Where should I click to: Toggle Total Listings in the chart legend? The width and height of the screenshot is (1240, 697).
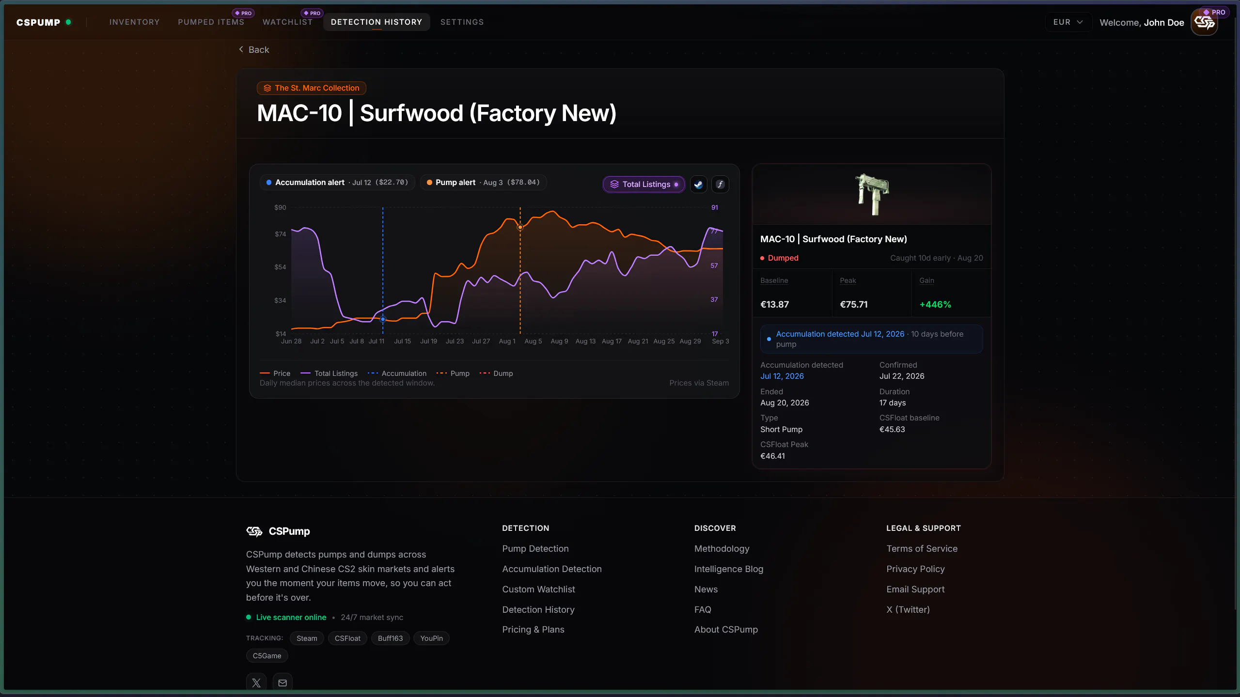(x=329, y=373)
